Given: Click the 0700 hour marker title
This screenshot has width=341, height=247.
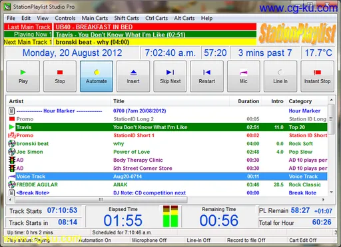Looking at the screenshot, I should (140, 111).
